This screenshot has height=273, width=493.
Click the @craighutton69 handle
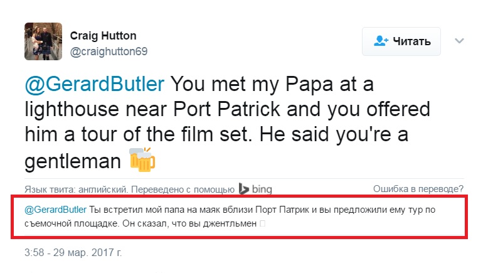click(109, 50)
